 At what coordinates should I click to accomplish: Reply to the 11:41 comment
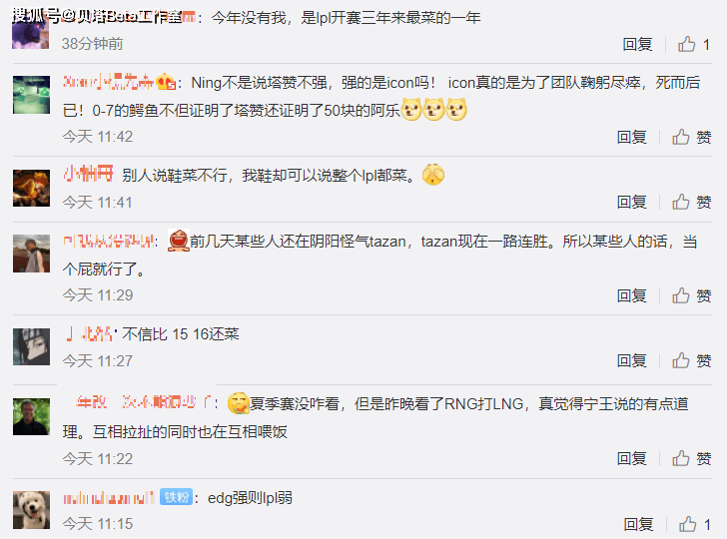click(631, 202)
